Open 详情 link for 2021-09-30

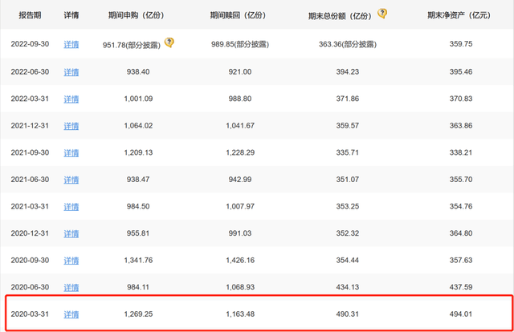[71, 152]
